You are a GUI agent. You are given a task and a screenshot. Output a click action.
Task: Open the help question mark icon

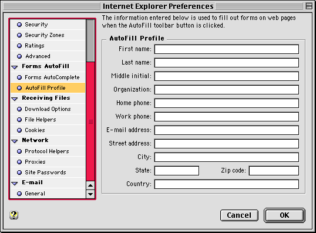[x=14, y=215]
